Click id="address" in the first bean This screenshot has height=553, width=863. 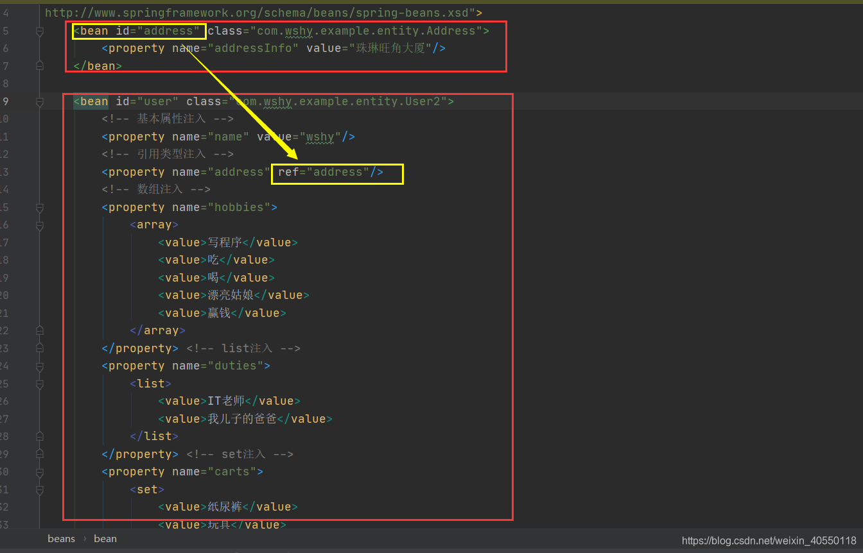pos(158,31)
